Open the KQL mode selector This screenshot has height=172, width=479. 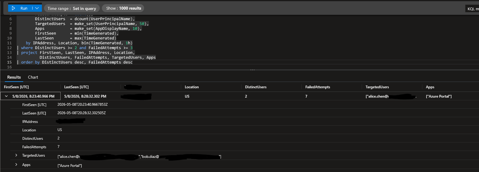pos(472,9)
